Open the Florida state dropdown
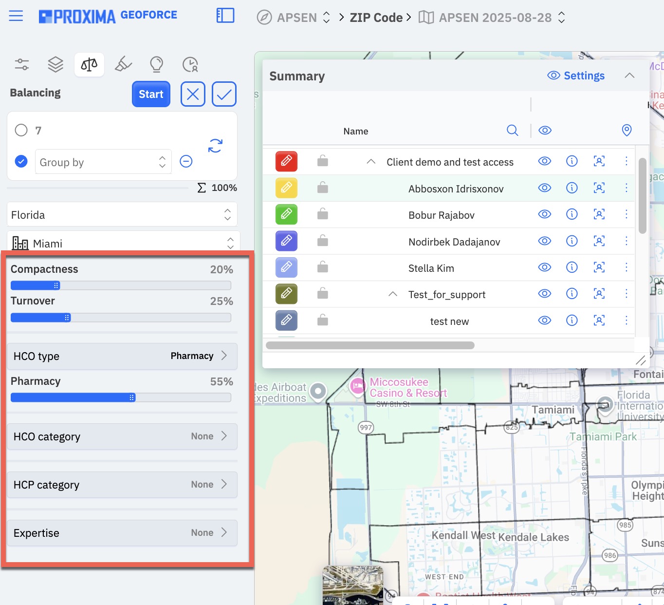This screenshot has width=664, height=605. pyautogui.click(x=122, y=214)
